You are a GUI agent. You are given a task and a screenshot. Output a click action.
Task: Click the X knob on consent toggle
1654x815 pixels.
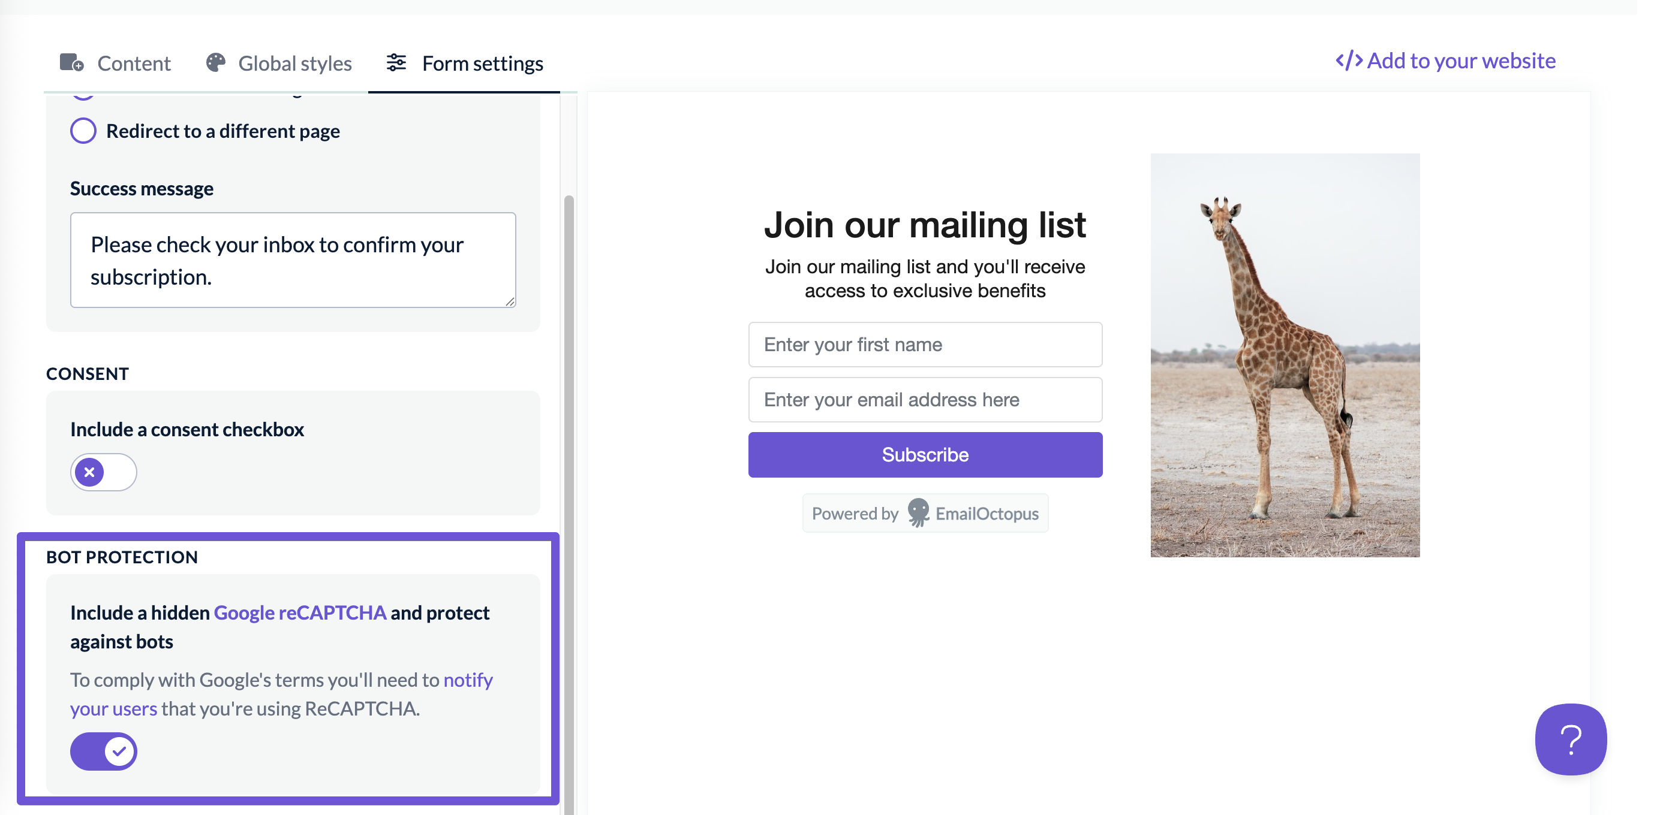coord(89,472)
